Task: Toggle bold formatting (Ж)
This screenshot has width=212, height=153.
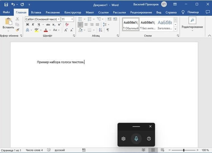Action: 28,25
